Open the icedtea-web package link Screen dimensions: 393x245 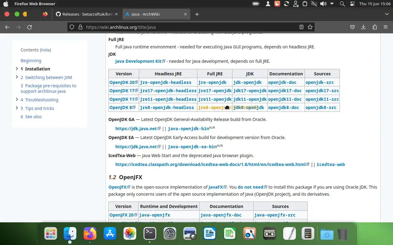[x=331, y=164]
